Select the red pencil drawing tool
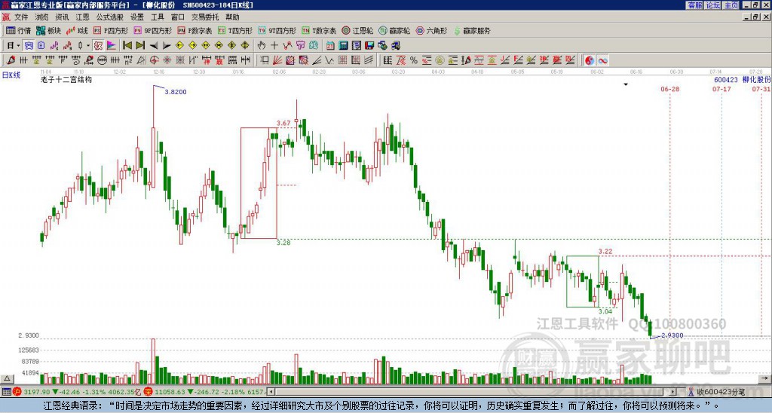 pyautogui.click(x=11, y=60)
